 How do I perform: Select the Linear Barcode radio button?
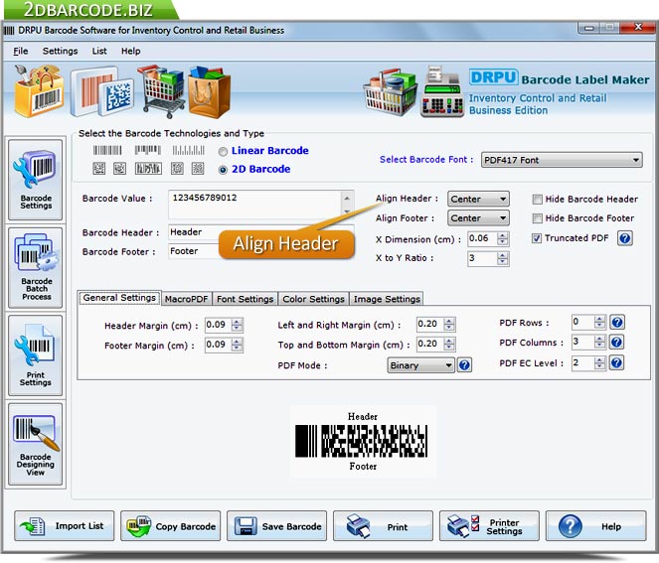[224, 151]
